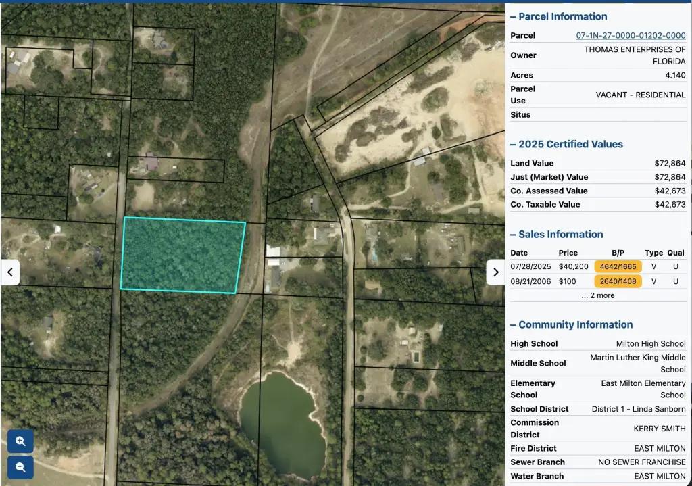Open parcel link 07-1N-27-0000-01202-0000
The image size is (692, 486).
631,35
